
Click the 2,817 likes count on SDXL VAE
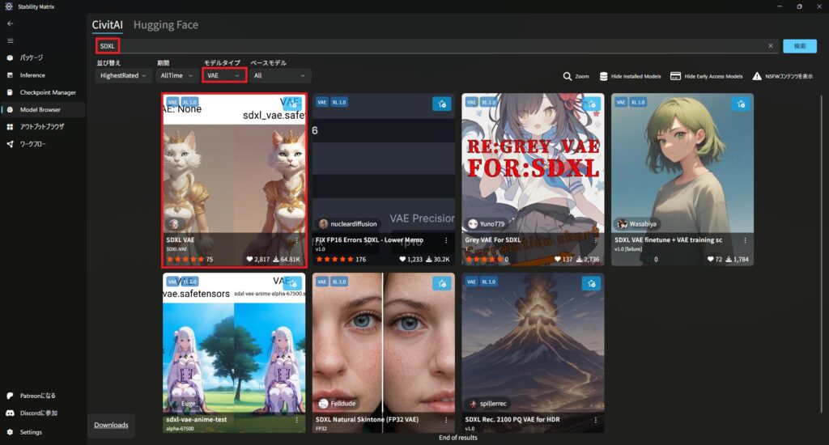pyautogui.click(x=258, y=260)
